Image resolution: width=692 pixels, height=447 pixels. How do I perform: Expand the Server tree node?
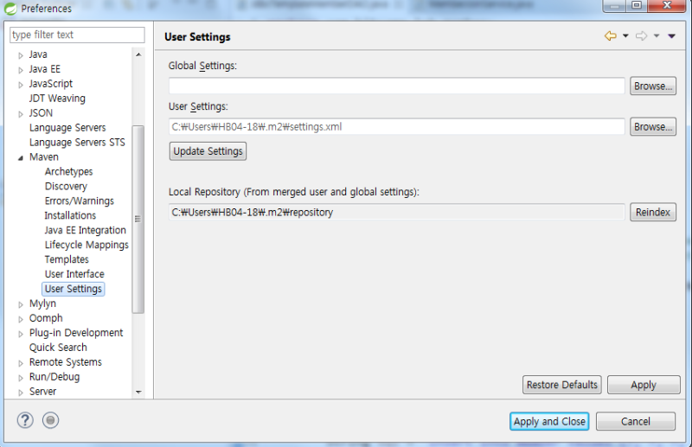click(x=20, y=393)
